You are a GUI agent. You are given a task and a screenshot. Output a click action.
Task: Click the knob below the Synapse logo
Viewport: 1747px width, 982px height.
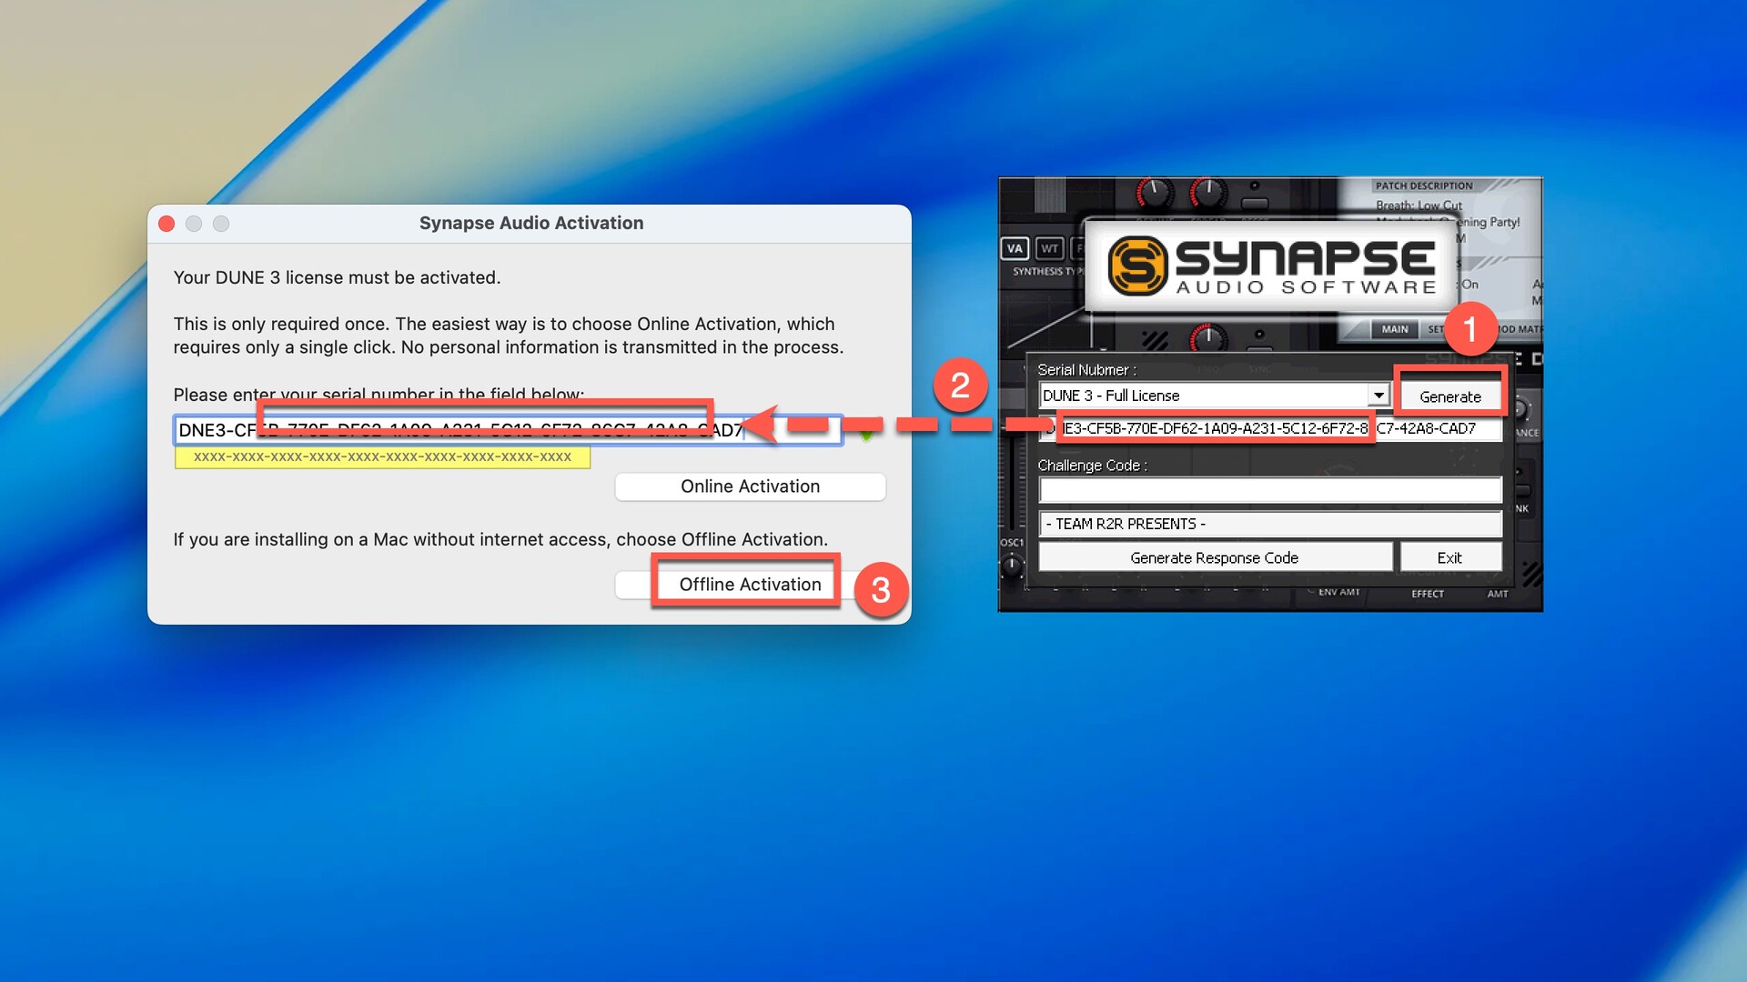click(x=1208, y=338)
